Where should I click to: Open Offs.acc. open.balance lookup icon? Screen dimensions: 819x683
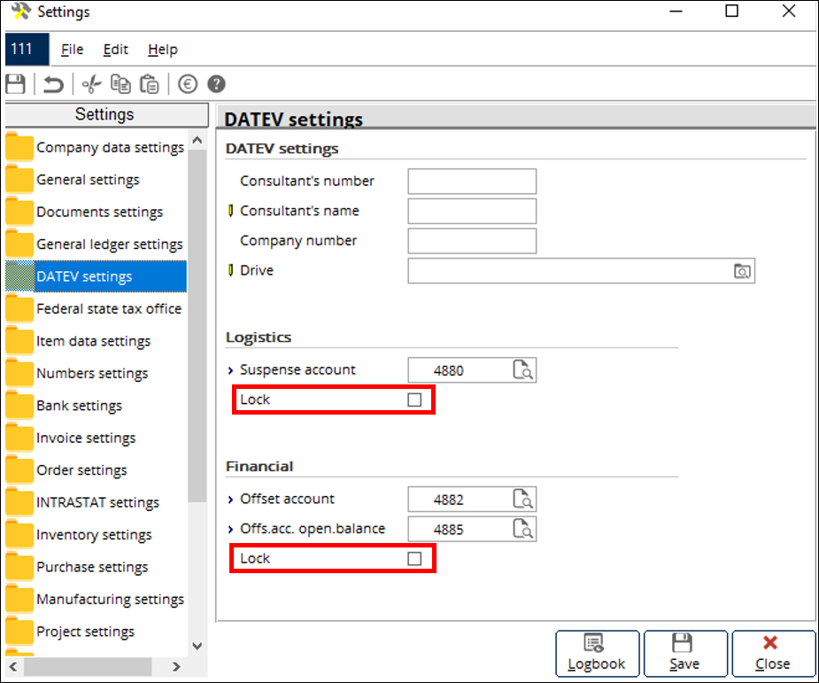point(523,529)
